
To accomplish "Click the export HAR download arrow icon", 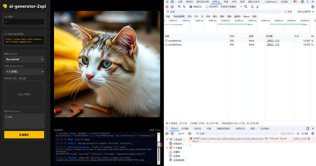I will coord(257,7).
